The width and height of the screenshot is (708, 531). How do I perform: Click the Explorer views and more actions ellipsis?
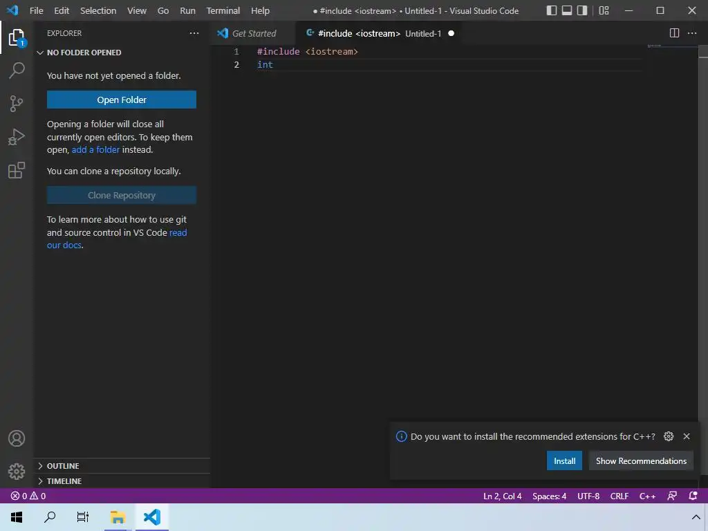(x=194, y=33)
